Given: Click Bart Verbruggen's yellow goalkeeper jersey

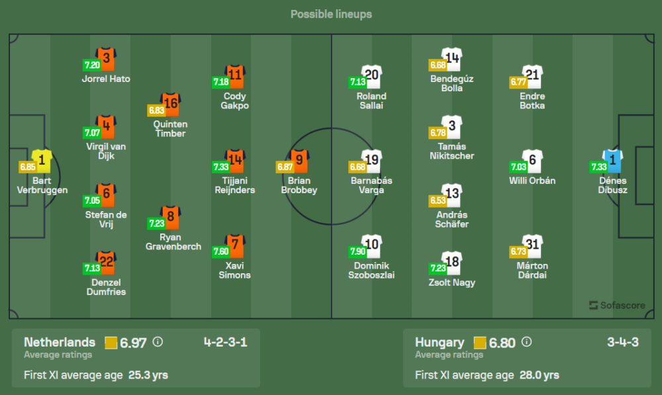Looking at the screenshot, I should pyautogui.click(x=42, y=161).
